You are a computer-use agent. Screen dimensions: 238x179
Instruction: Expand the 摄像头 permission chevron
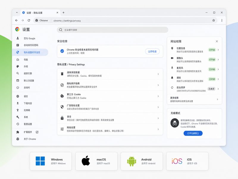[218, 59]
